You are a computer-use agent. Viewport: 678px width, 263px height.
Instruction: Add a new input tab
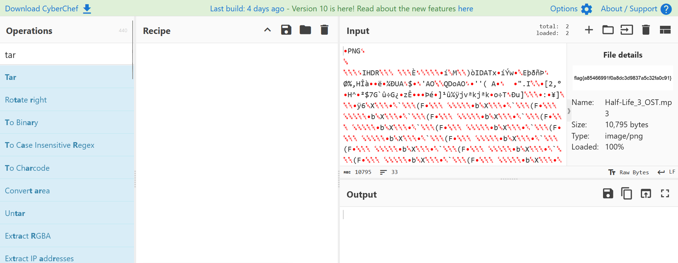[589, 30]
